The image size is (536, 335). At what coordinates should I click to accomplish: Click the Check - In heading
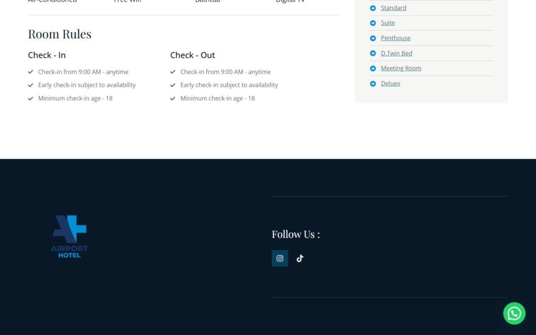pos(47,55)
